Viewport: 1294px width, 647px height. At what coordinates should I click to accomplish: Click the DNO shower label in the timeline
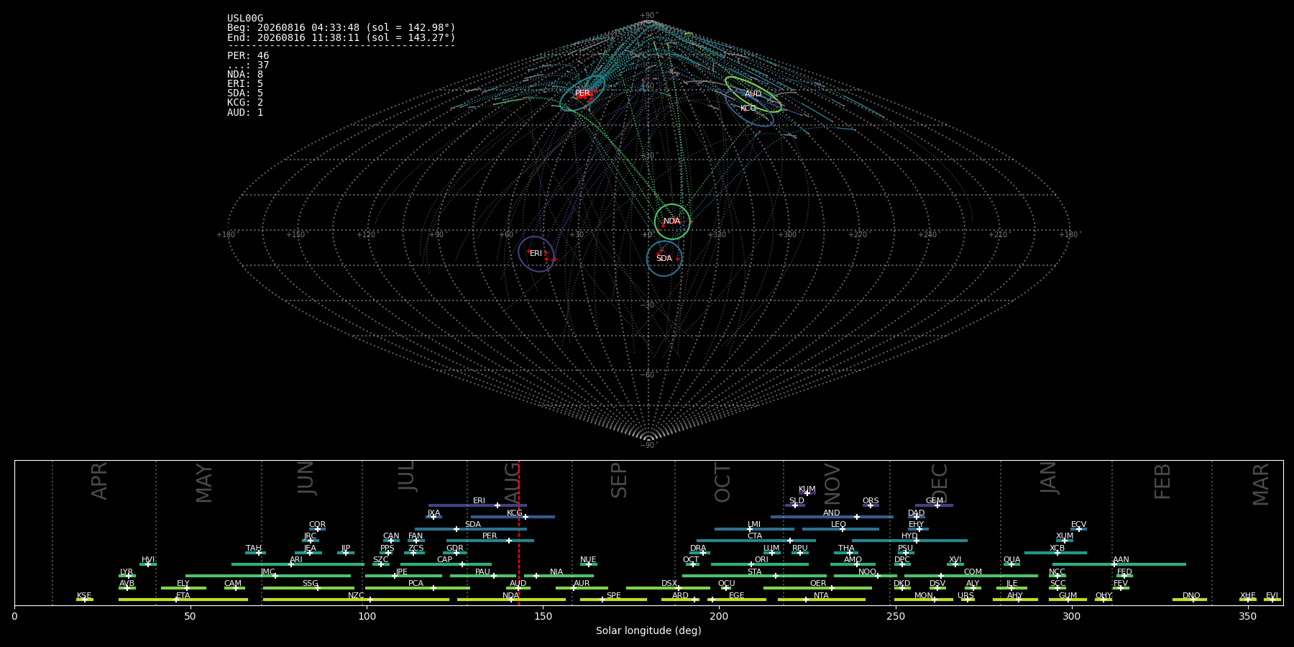[x=1191, y=596]
